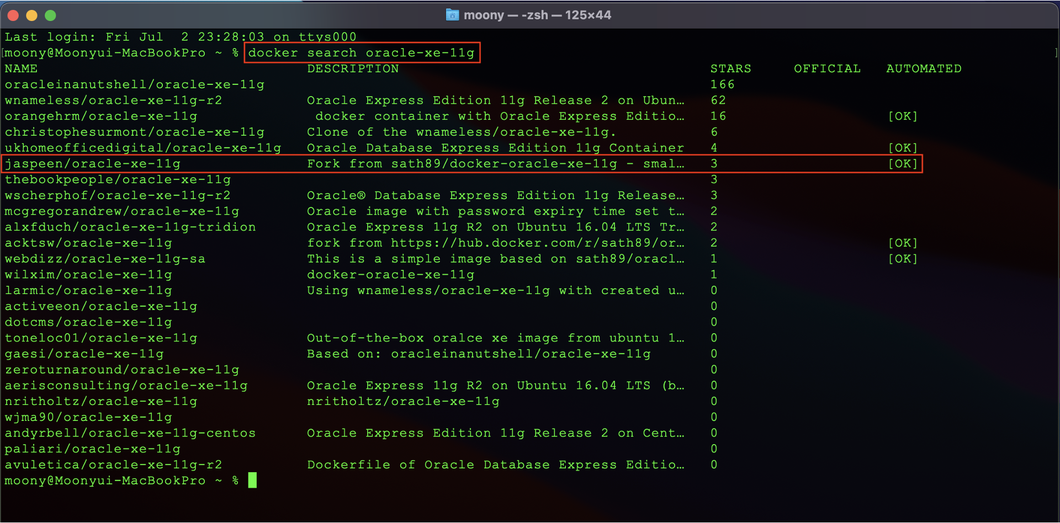
Task: Select 'wjma90/oracle-xe-11g' image name
Action: [88, 418]
